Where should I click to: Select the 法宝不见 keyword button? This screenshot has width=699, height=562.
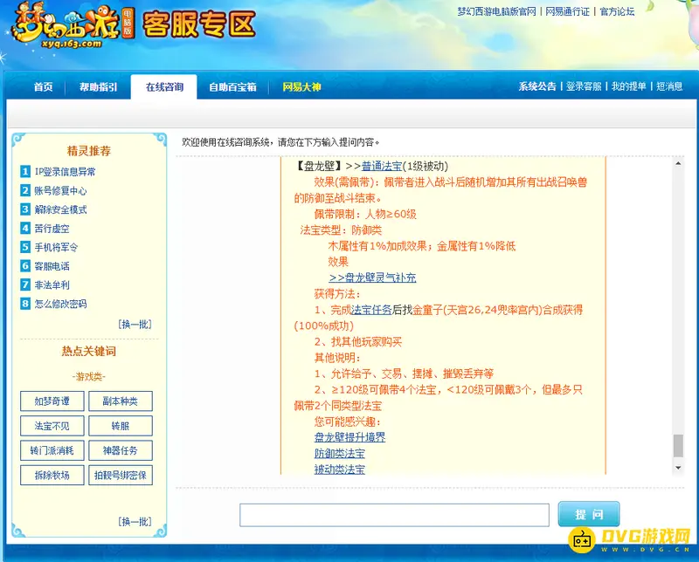point(52,426)
